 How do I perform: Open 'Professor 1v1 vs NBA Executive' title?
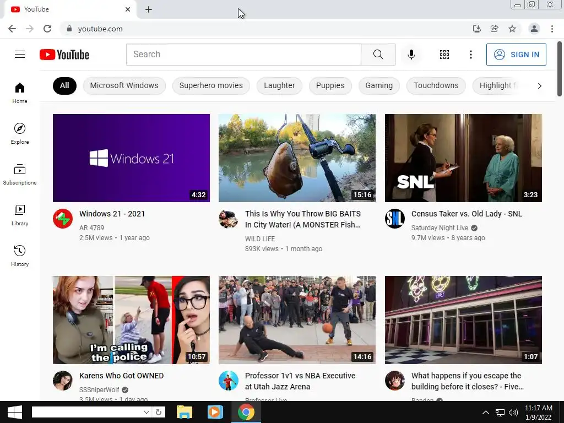click(300, 381)
